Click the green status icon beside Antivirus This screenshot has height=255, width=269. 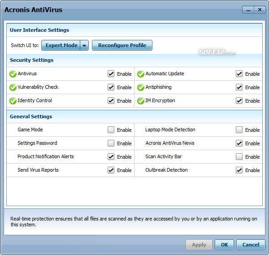[13, 74]
